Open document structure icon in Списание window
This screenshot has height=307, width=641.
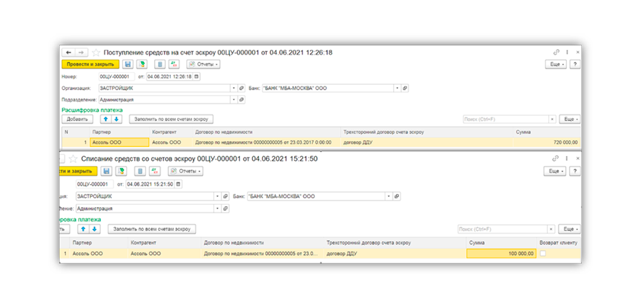(140, 171)
